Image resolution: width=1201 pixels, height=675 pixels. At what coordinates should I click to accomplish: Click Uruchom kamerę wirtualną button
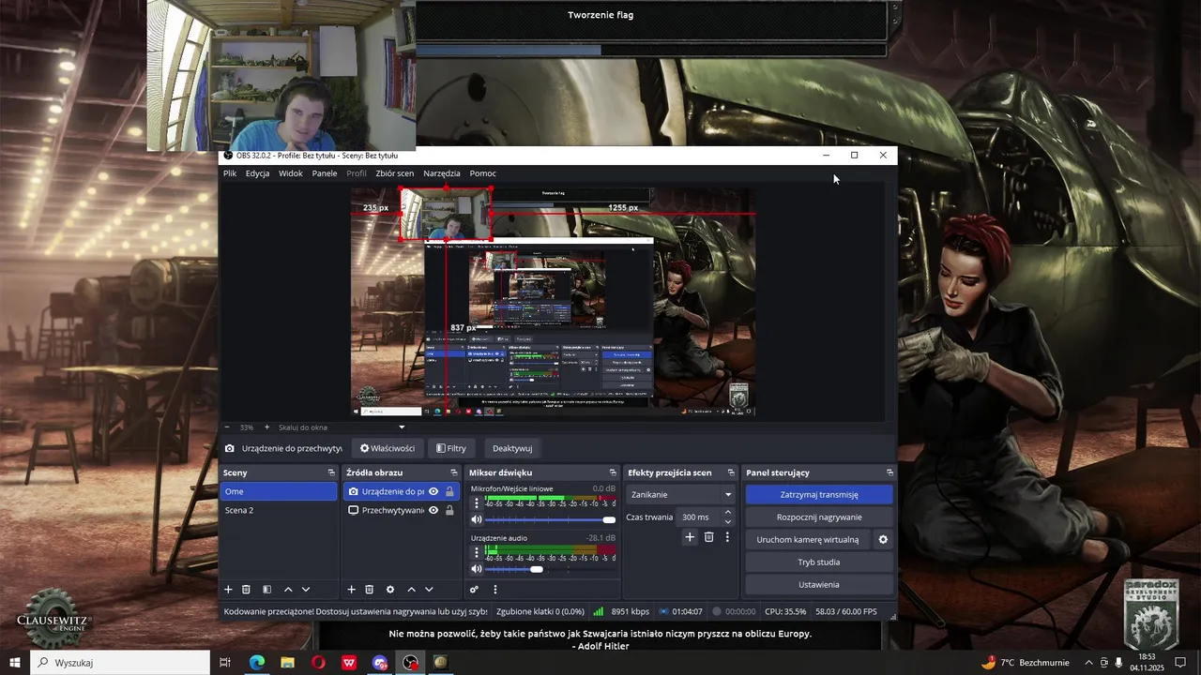tap(808, 540)
